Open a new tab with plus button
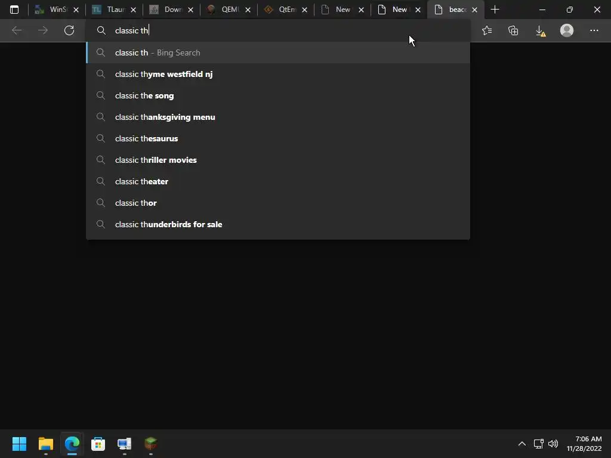This screenshot has width=611, height=458. click(x=495, y=10)
